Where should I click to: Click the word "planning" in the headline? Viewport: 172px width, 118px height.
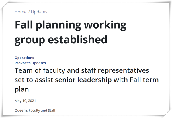(58, 26)
